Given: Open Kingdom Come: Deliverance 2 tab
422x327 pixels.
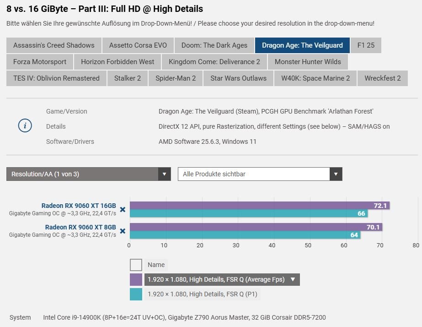Looking at the screenshot, I should pos(214,62).
